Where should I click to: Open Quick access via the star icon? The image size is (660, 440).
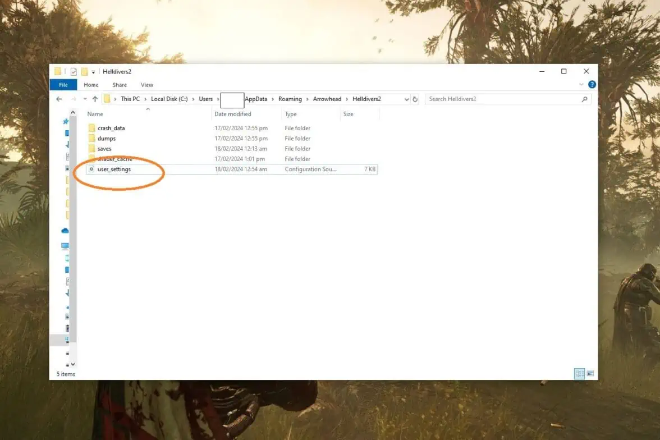[66, 122]
